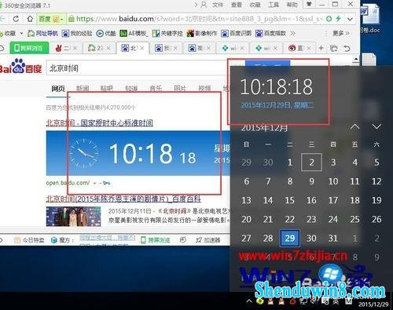
Task: Click the 跨屏浏览 status bar item
Action: point(155,239)
